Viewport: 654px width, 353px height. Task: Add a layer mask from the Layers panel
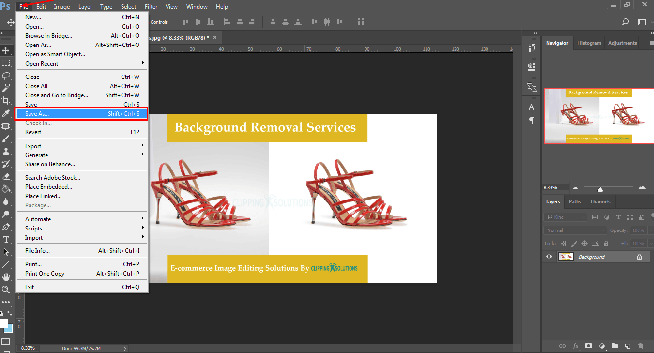click(x=588, y=346)
